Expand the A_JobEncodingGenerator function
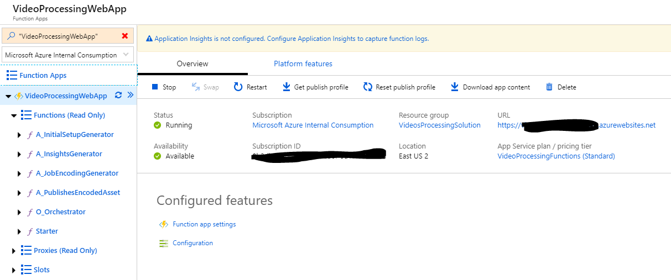This screenshot has width=671, height=280. pyautogui.click(x=20, y=173)
